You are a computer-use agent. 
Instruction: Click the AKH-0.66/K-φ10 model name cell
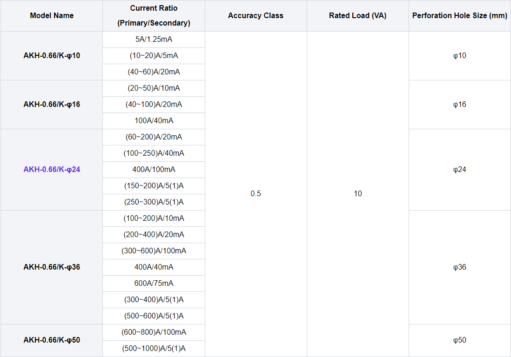click(x=51, y=55)
